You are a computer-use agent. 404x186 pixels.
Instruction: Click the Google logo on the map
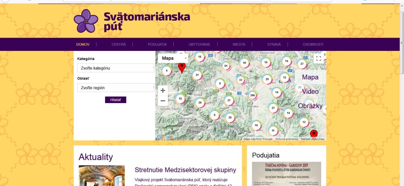pyautogui.click(x=165, y=137)
